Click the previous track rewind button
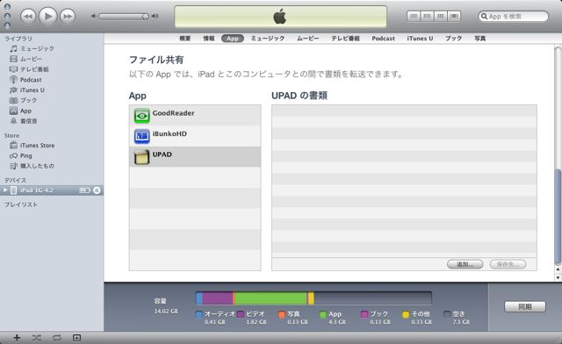 coord(28,17)
